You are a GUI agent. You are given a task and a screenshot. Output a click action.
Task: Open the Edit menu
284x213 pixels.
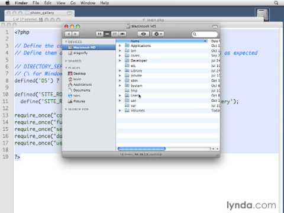click(48, 3)
